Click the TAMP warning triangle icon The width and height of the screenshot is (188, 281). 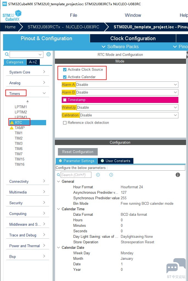[12, 128]
